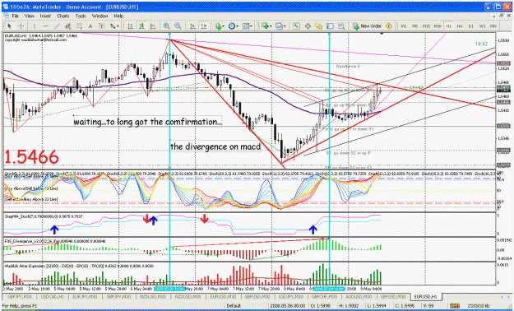This screenshot has width=514, height=311.
Task: Select the cursor arrow tool
Action: tap(9, 26)
